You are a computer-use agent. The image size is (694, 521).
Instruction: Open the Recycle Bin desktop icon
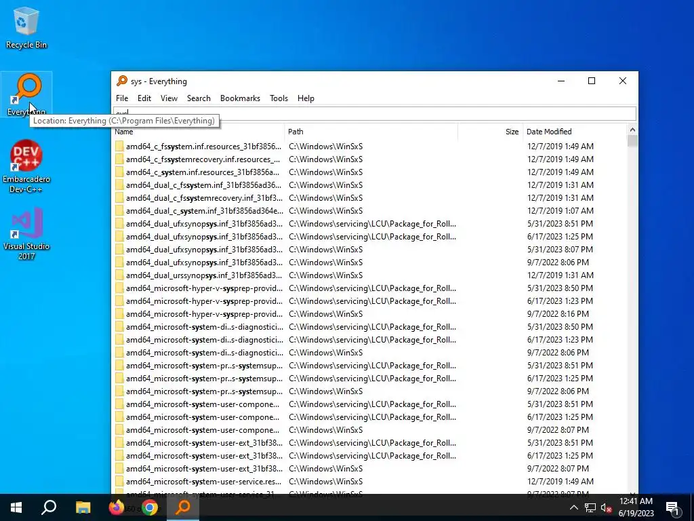pos(26,28)
